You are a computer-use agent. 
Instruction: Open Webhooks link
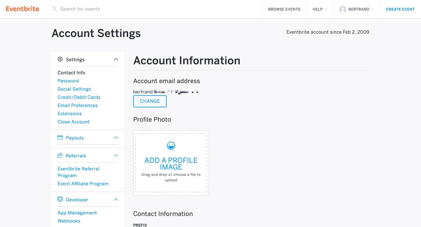69,221
